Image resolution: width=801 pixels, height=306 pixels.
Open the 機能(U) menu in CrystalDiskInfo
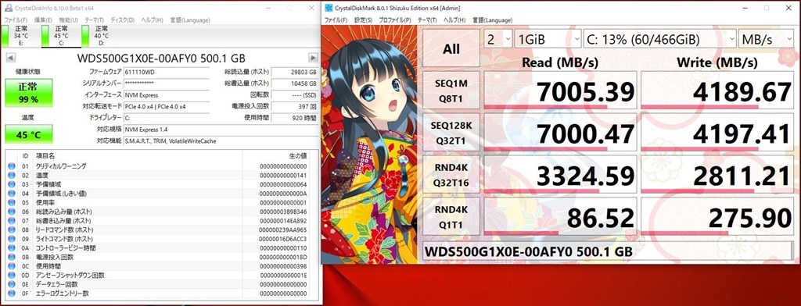pos(68,20)
